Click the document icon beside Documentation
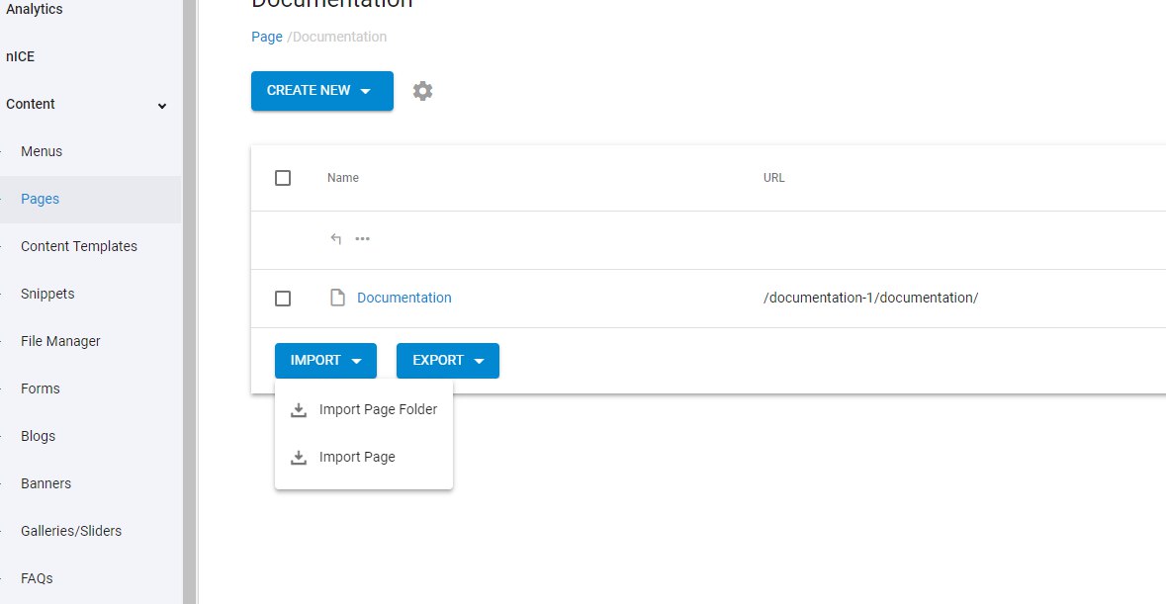 coord(336,298)
